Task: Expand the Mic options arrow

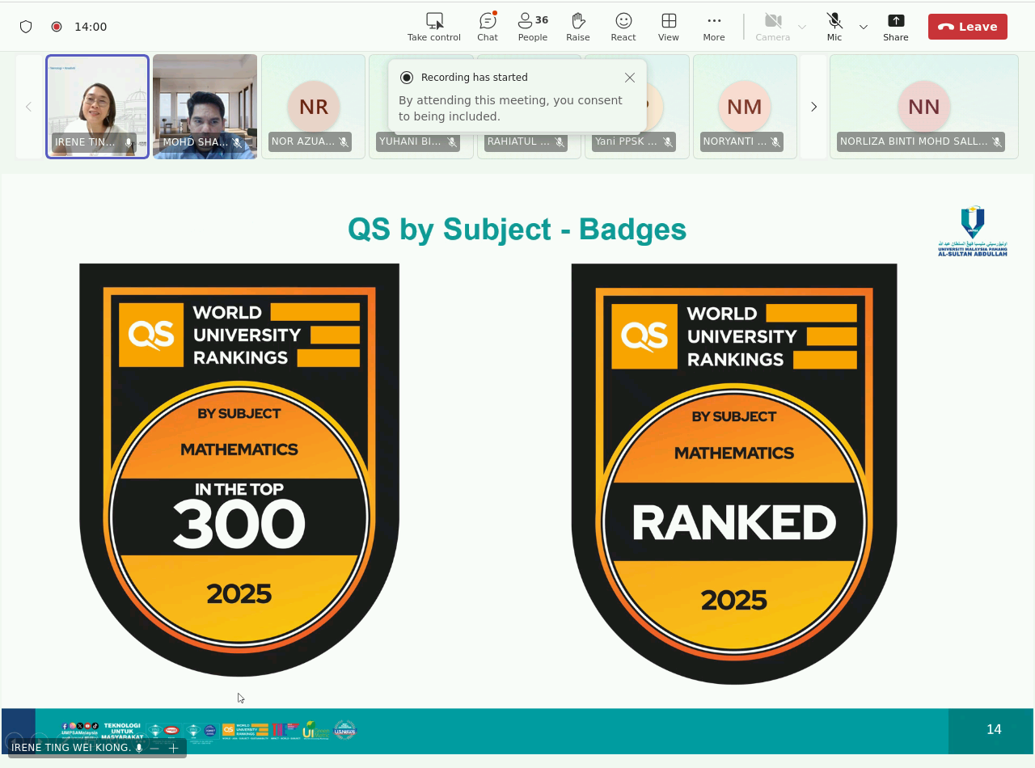Action: (864, 27)
